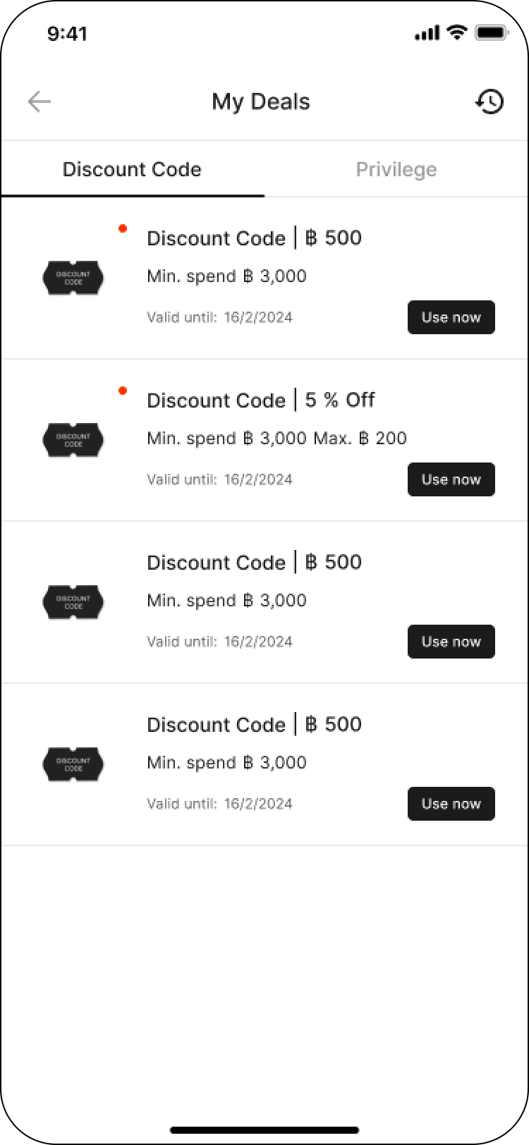
Task: Switch to the Privilege tab
Action: (396, 169)
